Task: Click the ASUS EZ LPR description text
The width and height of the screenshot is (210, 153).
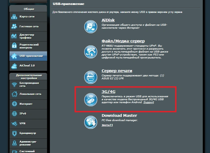Action: (133, 77)
